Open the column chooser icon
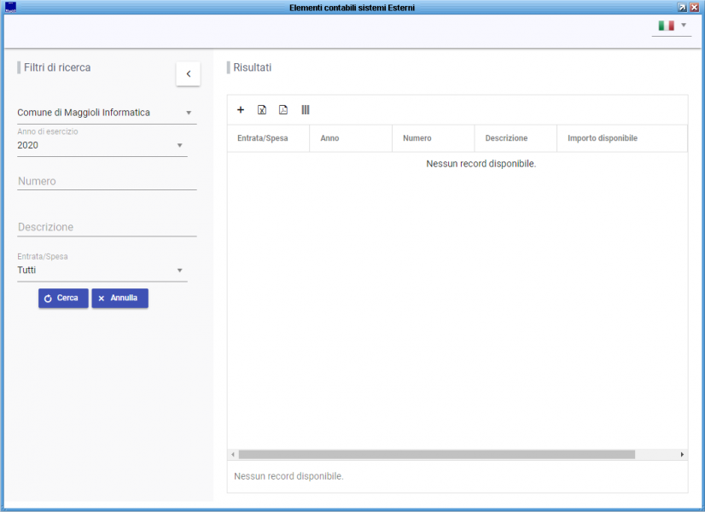 pos(306,110)
